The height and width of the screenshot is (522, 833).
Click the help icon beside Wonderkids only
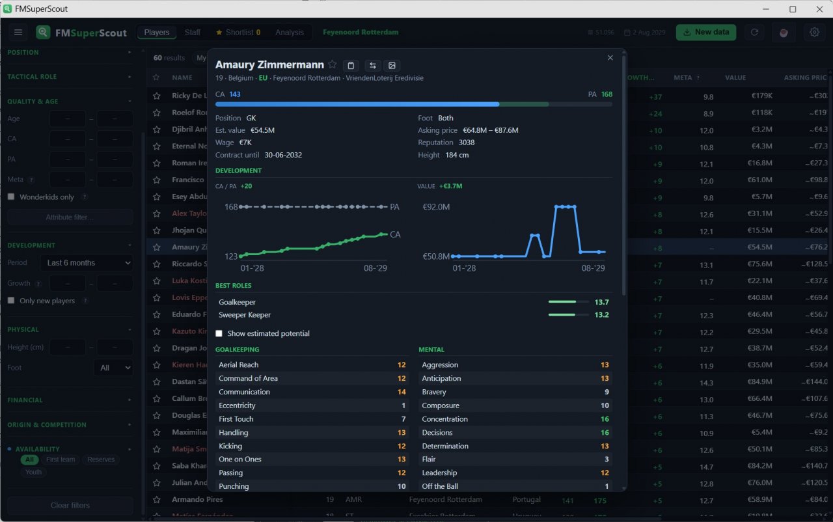point(84,197)
